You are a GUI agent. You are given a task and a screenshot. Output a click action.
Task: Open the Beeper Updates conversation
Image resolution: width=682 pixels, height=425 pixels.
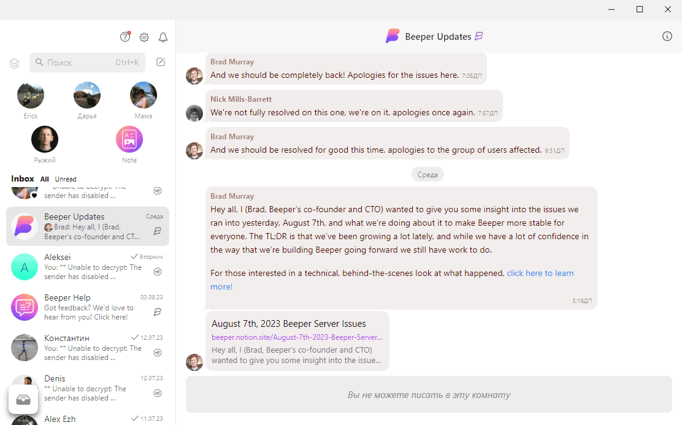tap(88, 226)
